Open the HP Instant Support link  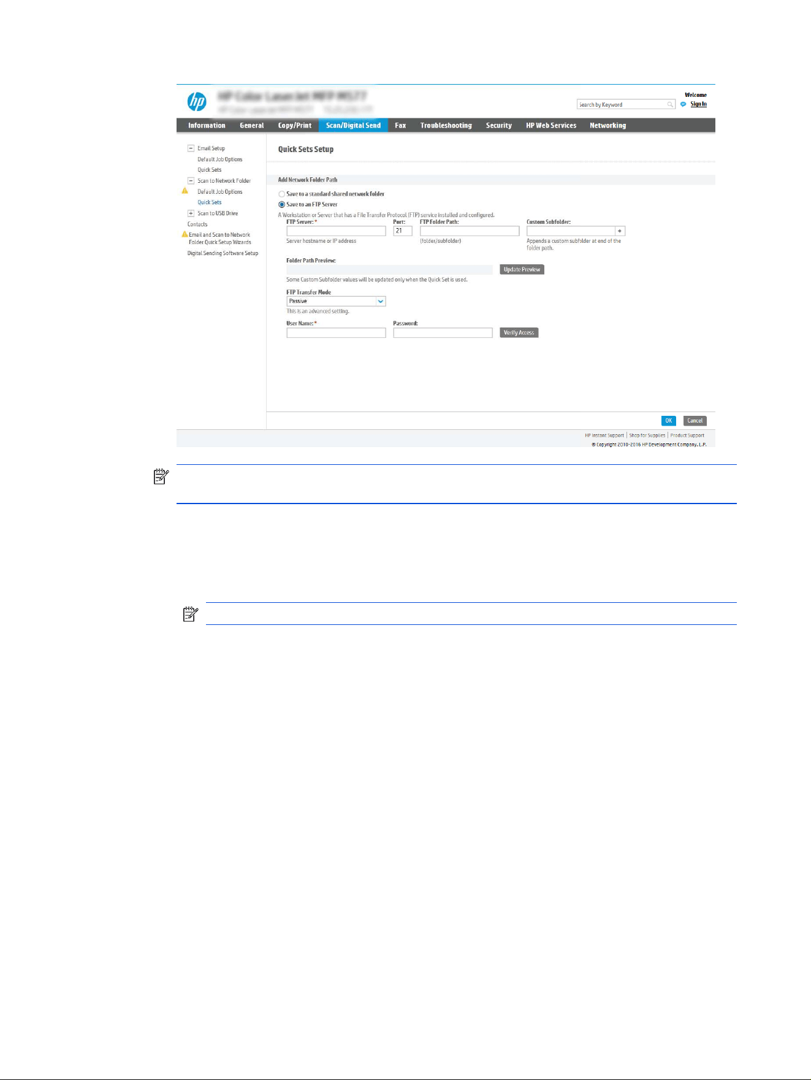pyautogui.click(x=604, y=435)
